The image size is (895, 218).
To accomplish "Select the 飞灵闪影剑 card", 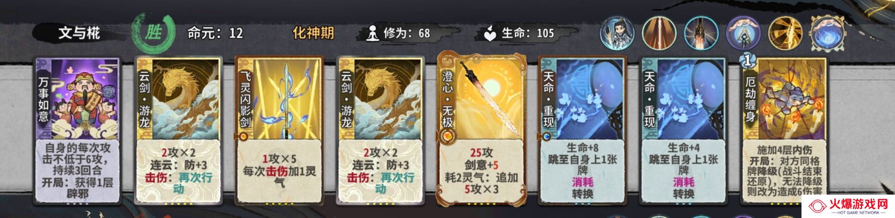I will tap(280, 131).
